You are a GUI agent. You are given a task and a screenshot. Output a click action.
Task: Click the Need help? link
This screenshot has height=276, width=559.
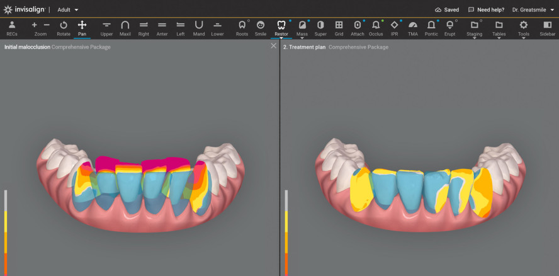(486, 10)
